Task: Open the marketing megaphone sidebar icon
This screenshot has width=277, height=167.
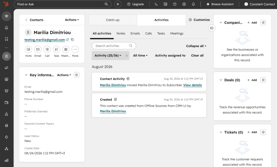Action: (x=6, y=68)
